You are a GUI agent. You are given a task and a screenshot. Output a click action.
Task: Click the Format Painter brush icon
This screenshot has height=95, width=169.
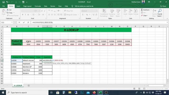(8, 16)
